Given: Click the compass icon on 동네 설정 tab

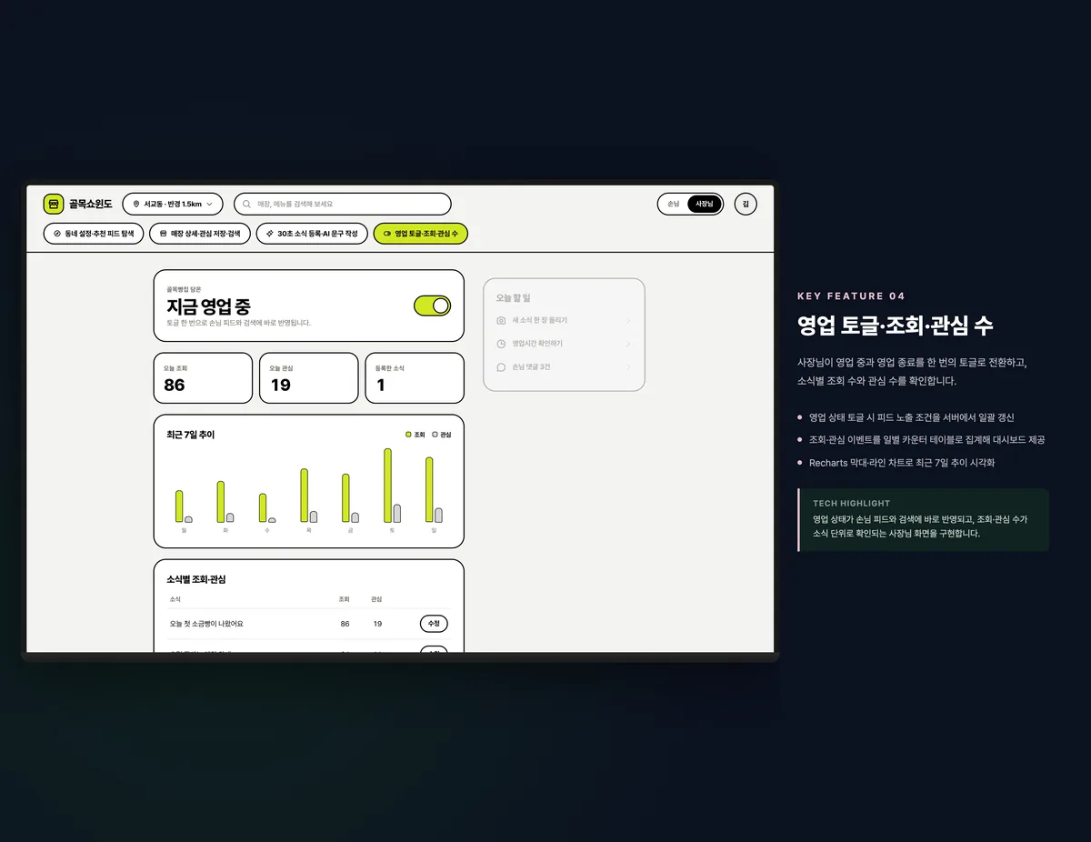Looking at the screenshot, I should pyautogui.click(x=57, y=234).
